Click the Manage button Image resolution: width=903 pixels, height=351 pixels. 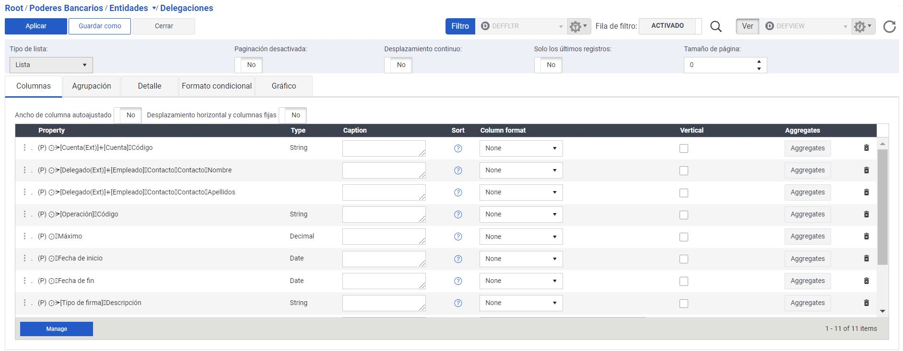[57, 329]
